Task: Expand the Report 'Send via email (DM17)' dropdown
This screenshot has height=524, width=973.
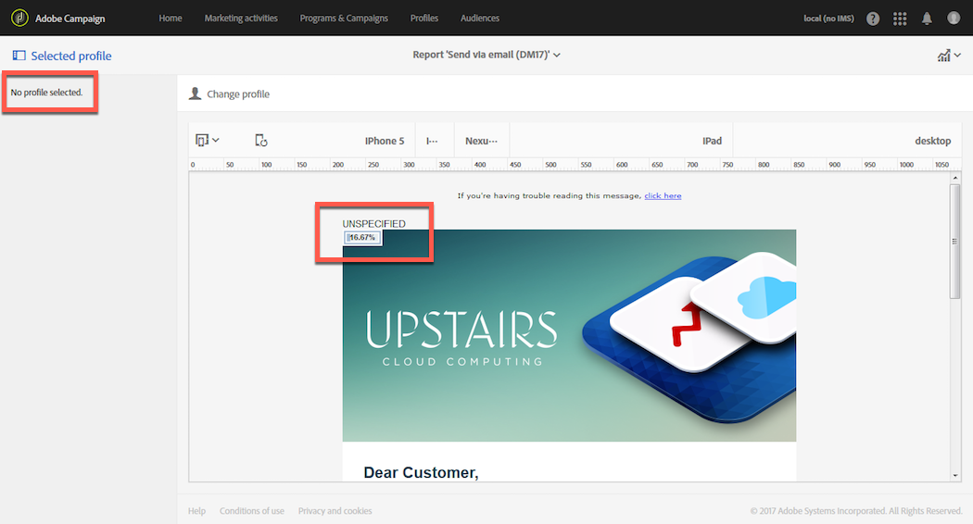Action: [486, 55]
